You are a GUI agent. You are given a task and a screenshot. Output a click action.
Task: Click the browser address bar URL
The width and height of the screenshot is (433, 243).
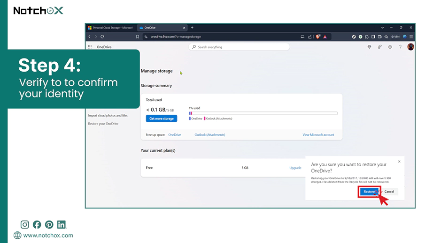[x=176, y=37]
